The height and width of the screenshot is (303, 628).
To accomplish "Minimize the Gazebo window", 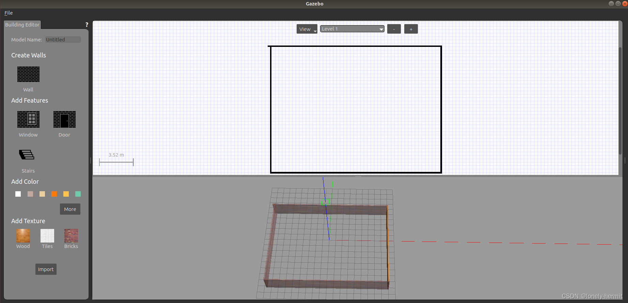I will coord(611,4).
